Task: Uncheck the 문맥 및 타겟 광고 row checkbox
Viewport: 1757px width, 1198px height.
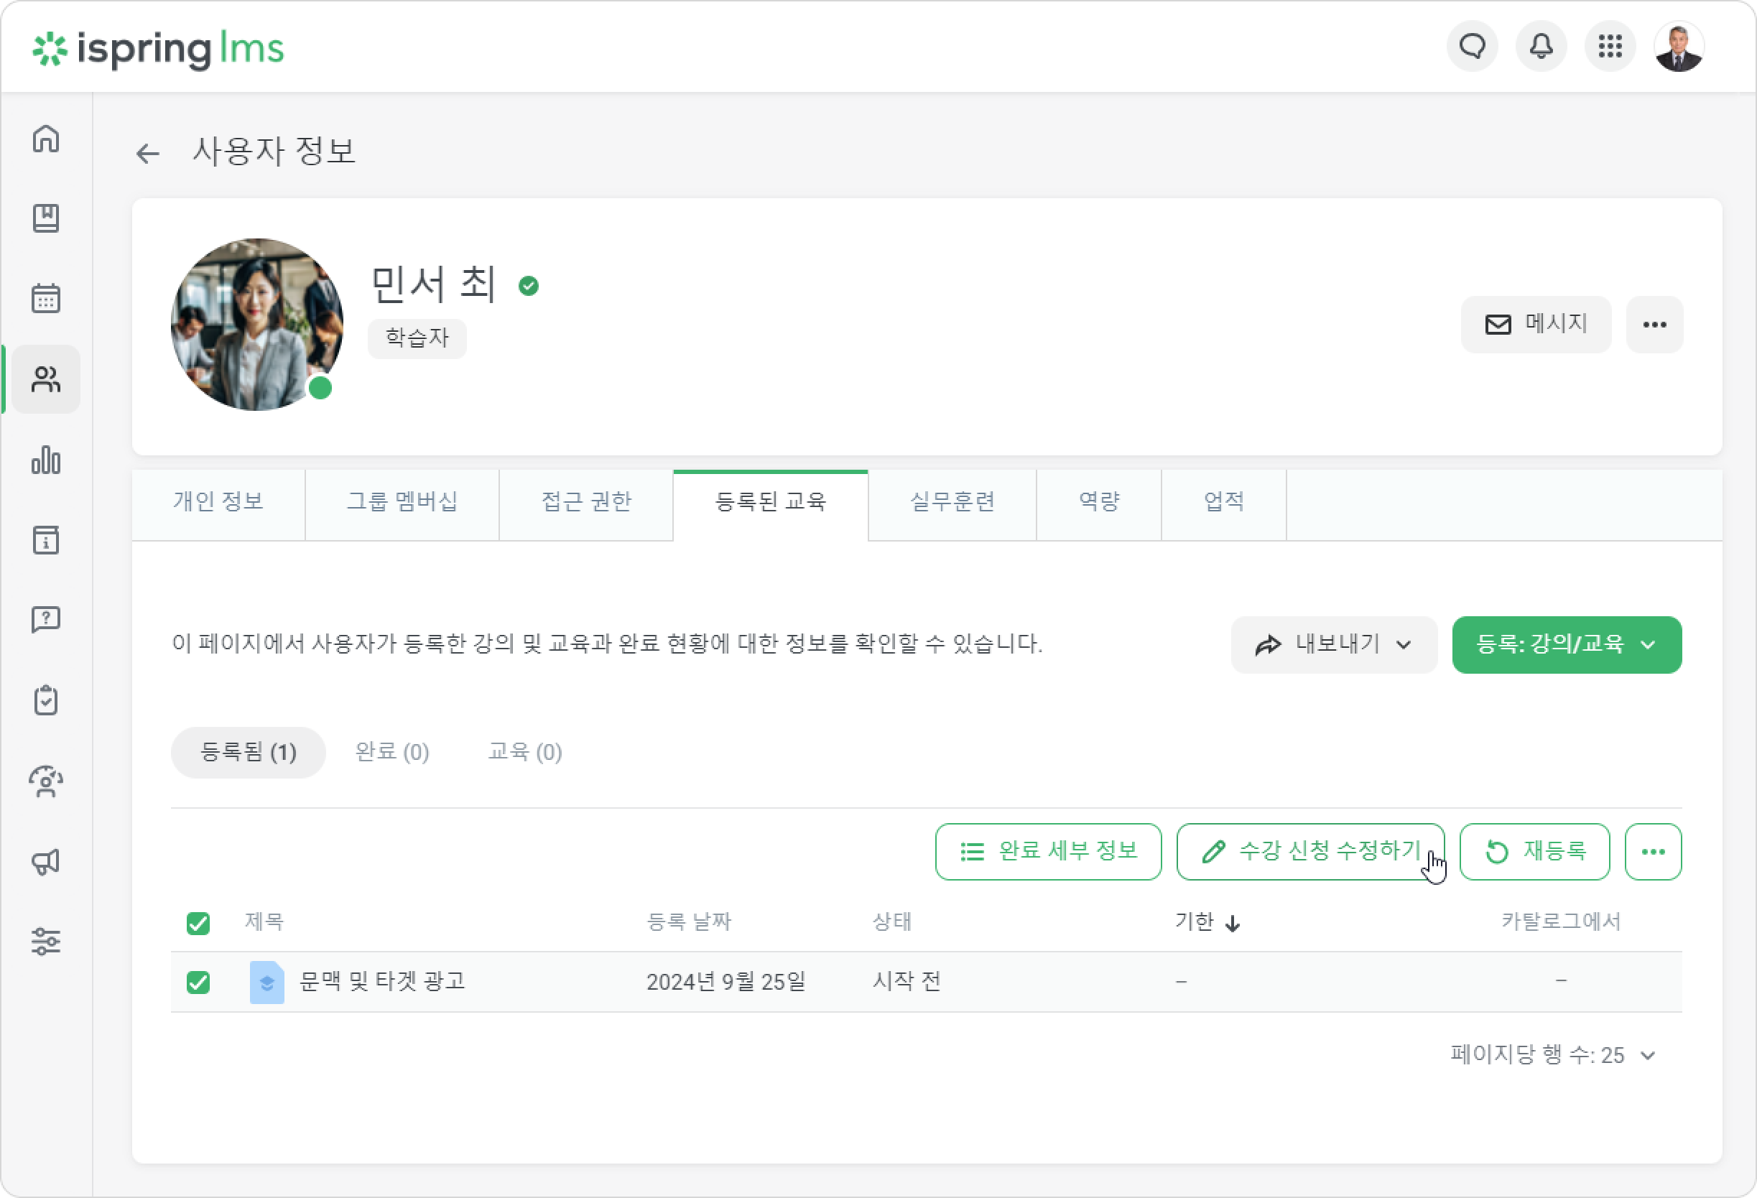Action: pyautogui.click(x=198, y=982)
